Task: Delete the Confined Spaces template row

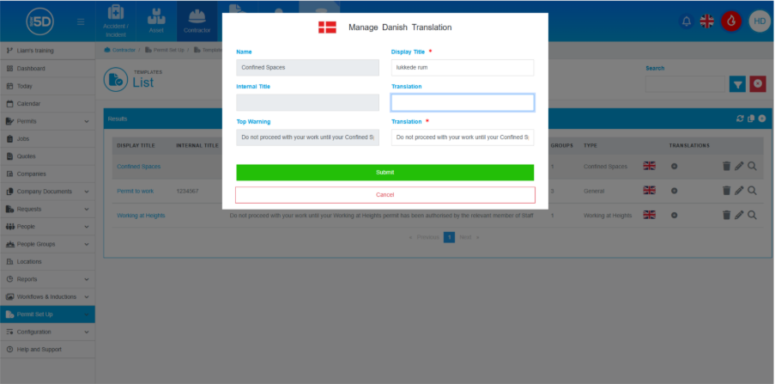Action: click(x=725, y=167)
